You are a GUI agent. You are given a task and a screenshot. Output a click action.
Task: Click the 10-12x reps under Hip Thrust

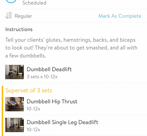coord(34,109)
